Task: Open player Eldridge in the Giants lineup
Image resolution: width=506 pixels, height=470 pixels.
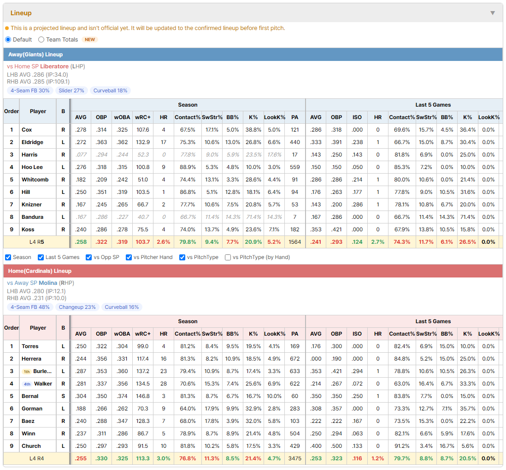Action: point(32,142)
